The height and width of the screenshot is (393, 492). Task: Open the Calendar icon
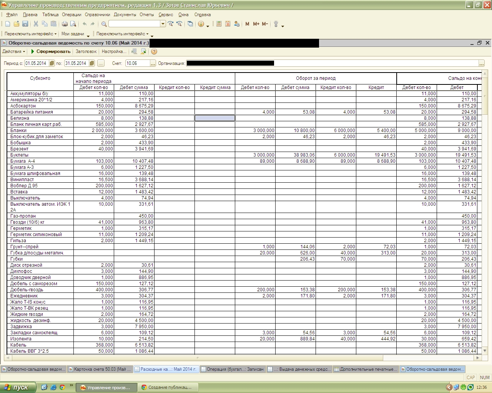point(228,24)
